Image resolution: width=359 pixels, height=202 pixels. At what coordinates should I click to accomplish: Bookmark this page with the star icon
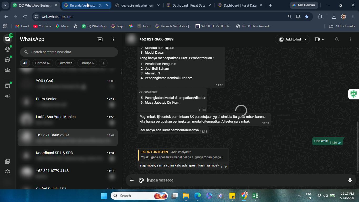307,17
